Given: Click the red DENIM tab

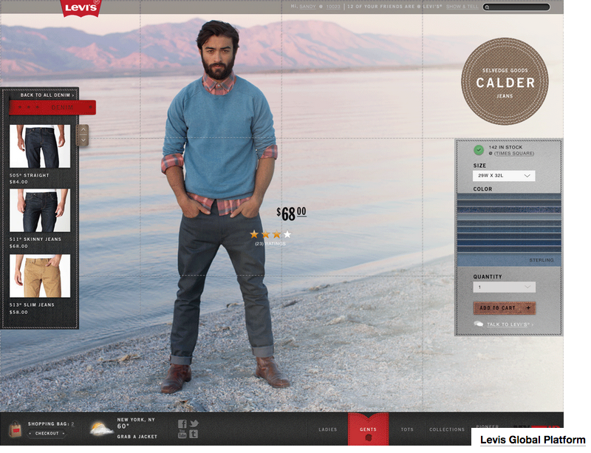Looking at the screenshot, I should pos(52,107).
